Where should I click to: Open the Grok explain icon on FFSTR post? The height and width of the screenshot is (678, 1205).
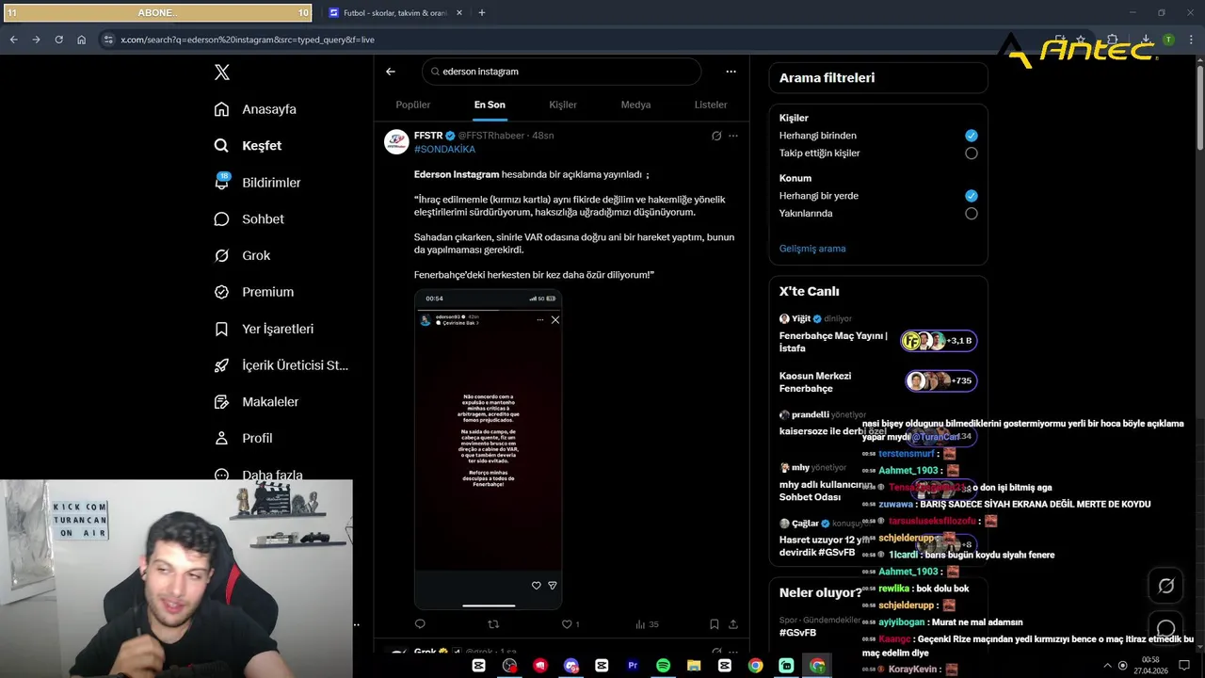(716, 136)
